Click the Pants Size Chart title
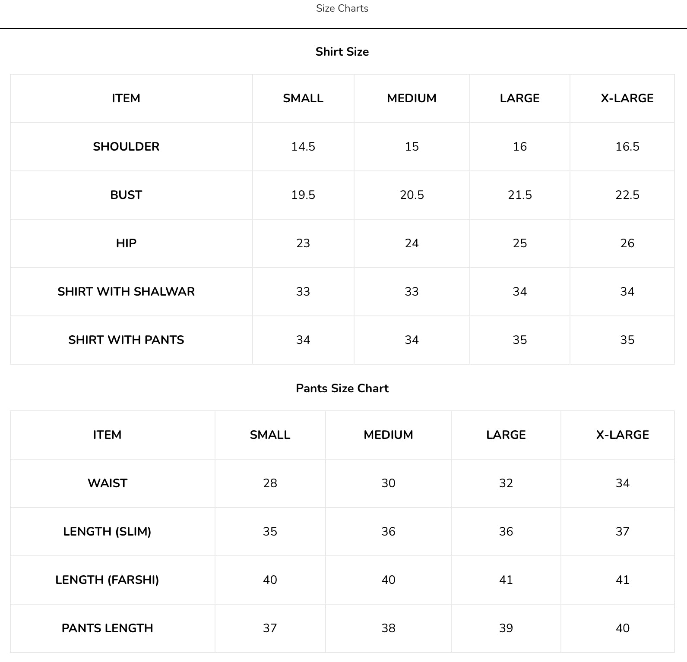 [342, 388]
